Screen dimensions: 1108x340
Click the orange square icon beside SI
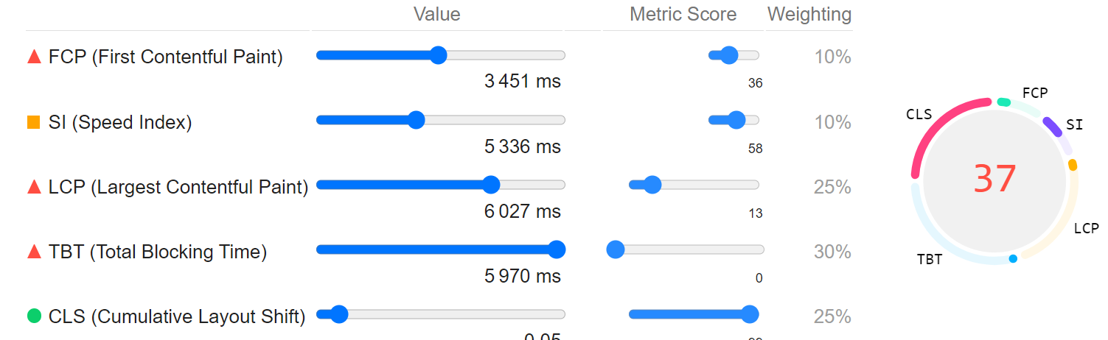pos(34,122)
